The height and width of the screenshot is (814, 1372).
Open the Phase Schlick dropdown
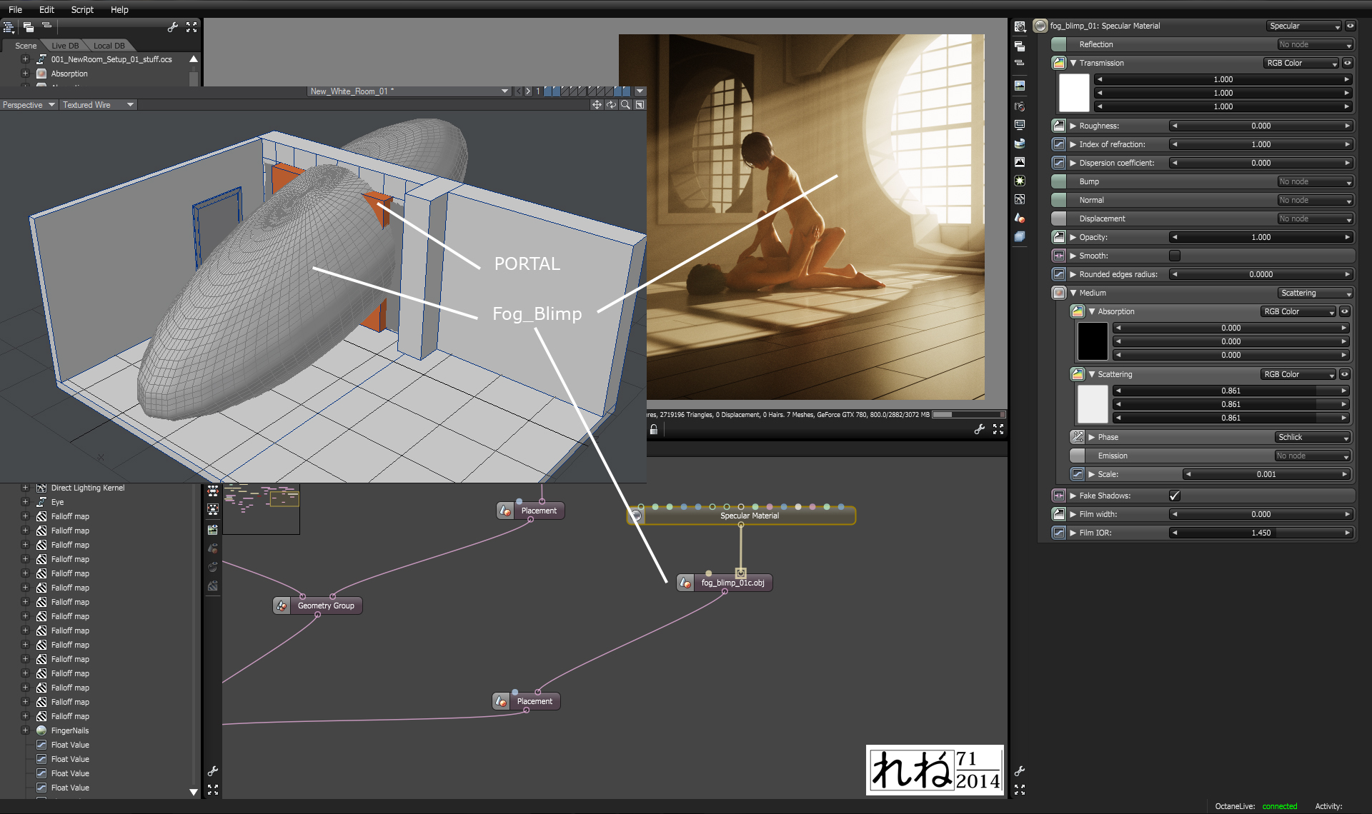coord(1313,437)
